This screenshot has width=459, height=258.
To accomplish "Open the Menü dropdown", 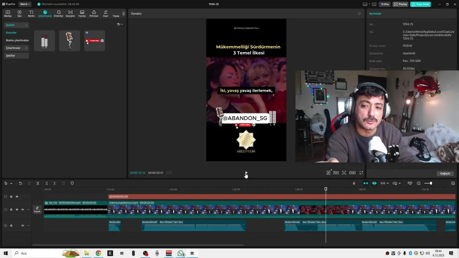I will click(x=25, y=4).
